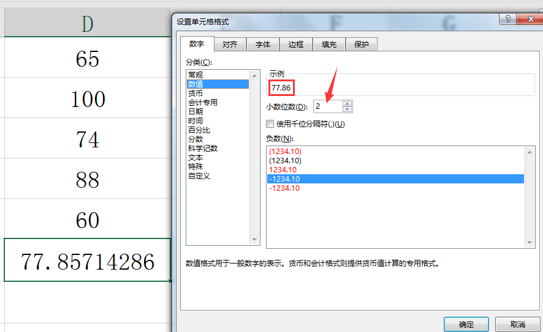
Task: Select column D header
Action: coord(87,22)
